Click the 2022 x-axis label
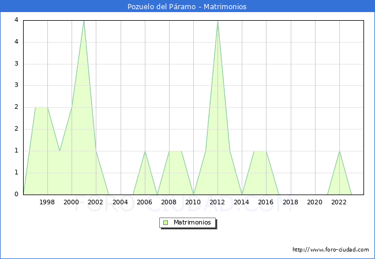This screenshot has height=259, width=375. click(x=339, y=202)
